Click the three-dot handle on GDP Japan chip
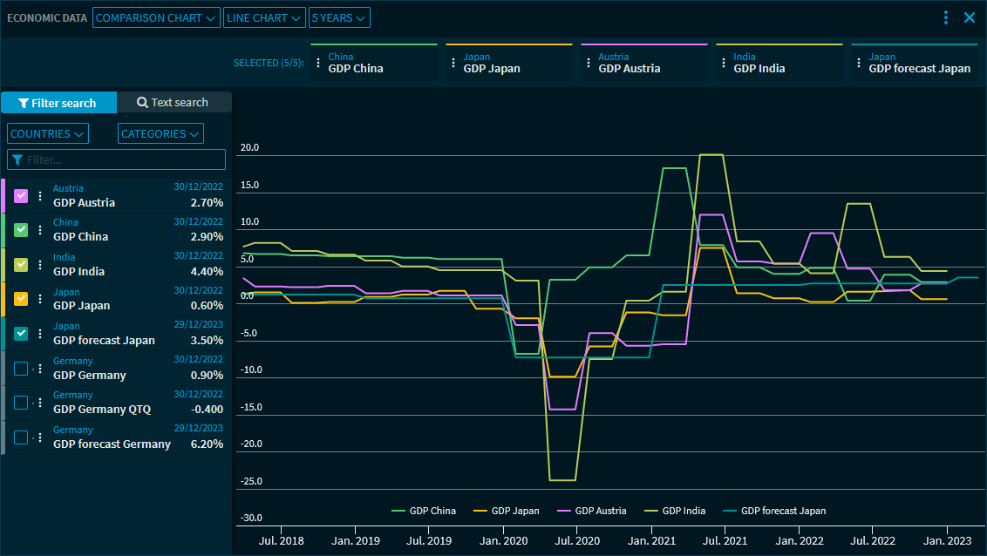The width and height of the screenshot is (987, 556). click(x=453, y=63)
